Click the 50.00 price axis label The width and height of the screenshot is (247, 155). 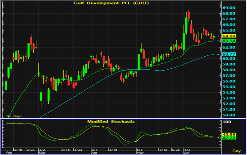pos(229,115)
